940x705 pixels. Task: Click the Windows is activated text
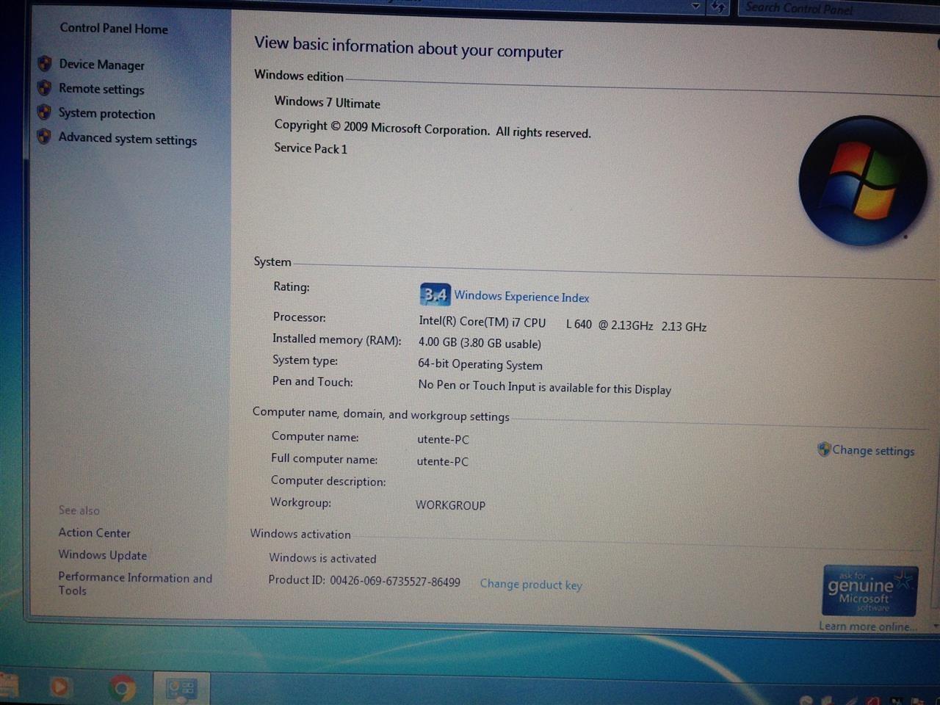point(322,559)
